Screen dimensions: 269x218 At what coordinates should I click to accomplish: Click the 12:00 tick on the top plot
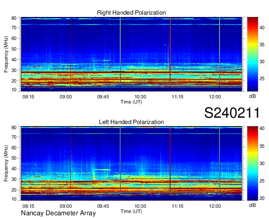click(215, 97)
